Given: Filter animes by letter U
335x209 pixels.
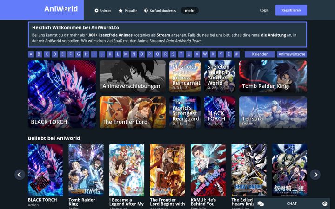Looking at the screenshot, I should (189, 54).
